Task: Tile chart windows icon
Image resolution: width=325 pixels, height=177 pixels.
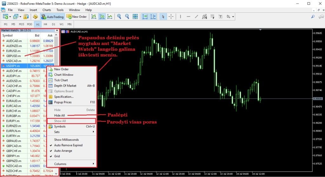Action: tap(135, 17)
